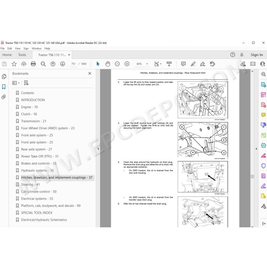Open the yellow Comment tool in right rail

pyautogui.click(x=264, y=115)
